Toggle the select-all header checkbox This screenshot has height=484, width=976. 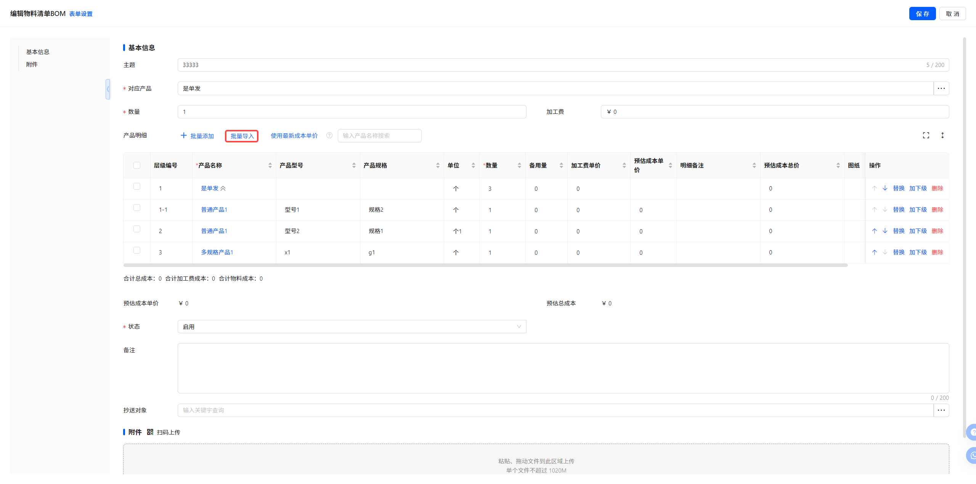pos(137,165)
